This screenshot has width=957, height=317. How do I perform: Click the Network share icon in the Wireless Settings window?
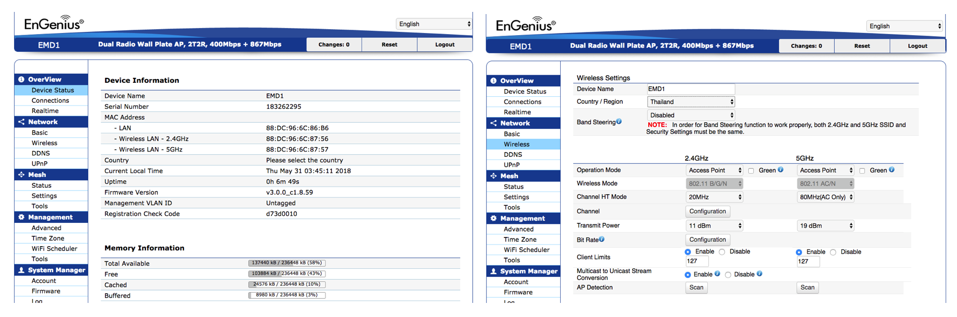(x=494, y=123)
